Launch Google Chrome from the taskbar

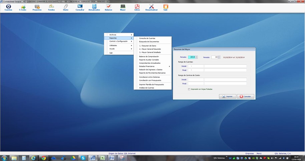pos(44,158)
